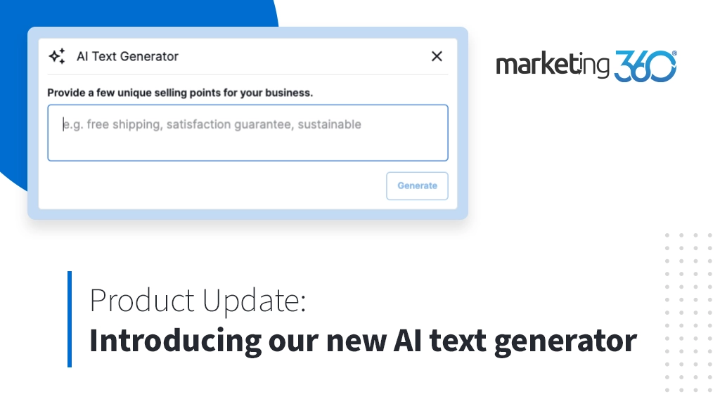The image size is (720, 399).
Task: Click the "Provide a few unique selling points" label
Action: 180,92
